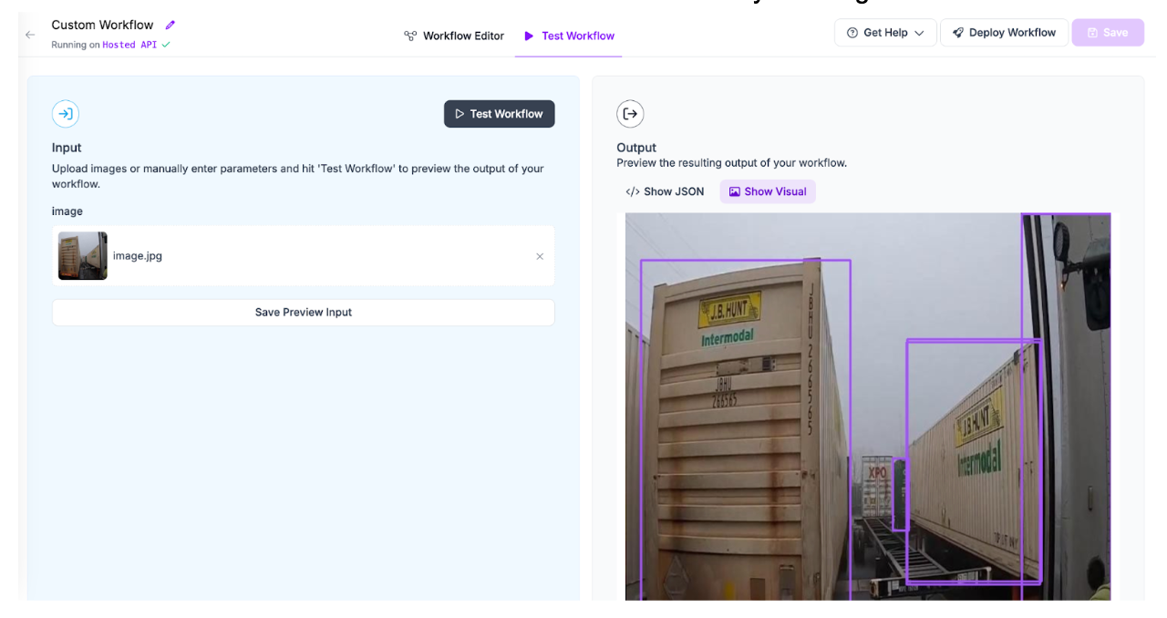
Task: Click the Output arrow circle icon
Action: point(630,114)
